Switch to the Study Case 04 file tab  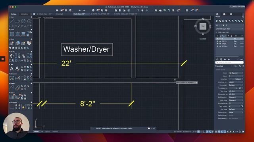79,14
